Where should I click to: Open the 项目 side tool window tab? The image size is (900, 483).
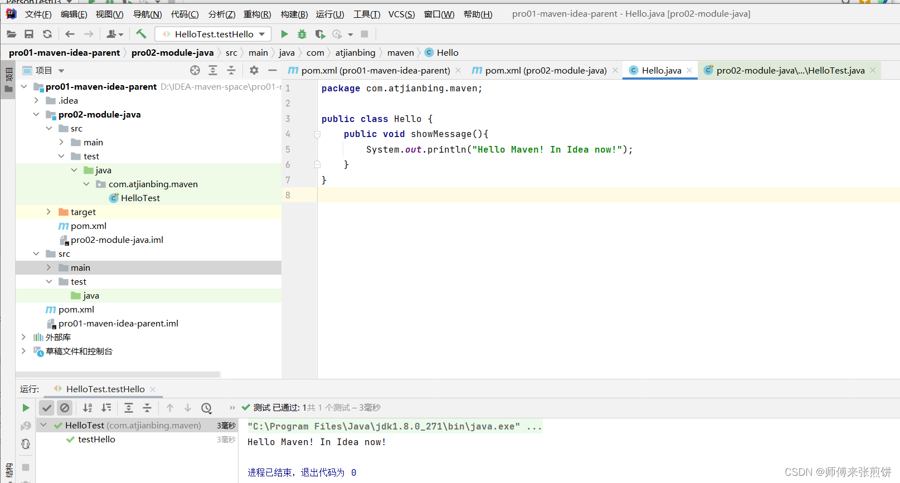tap(8, 80)
